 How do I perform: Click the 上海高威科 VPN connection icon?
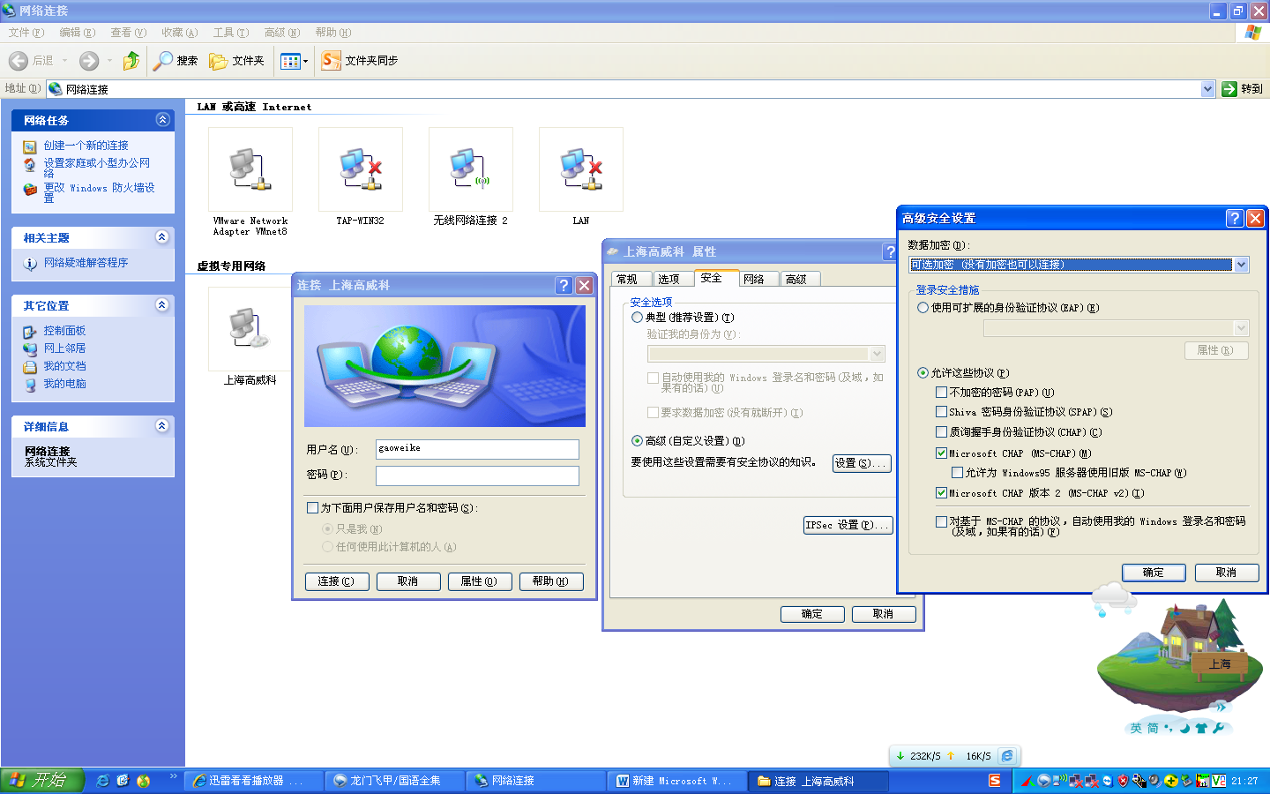250,330
